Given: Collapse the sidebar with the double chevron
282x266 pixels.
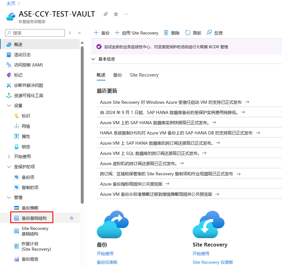Looking at the screenshot, I should pos(80,33).
